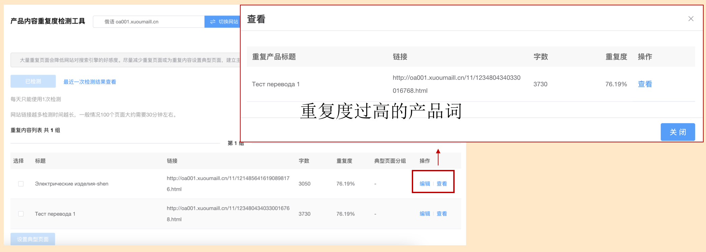This screenshot has width=706, height=252.
Task: Click 编辑 for Электрические изделия-shen row
Action: [425, 184]
